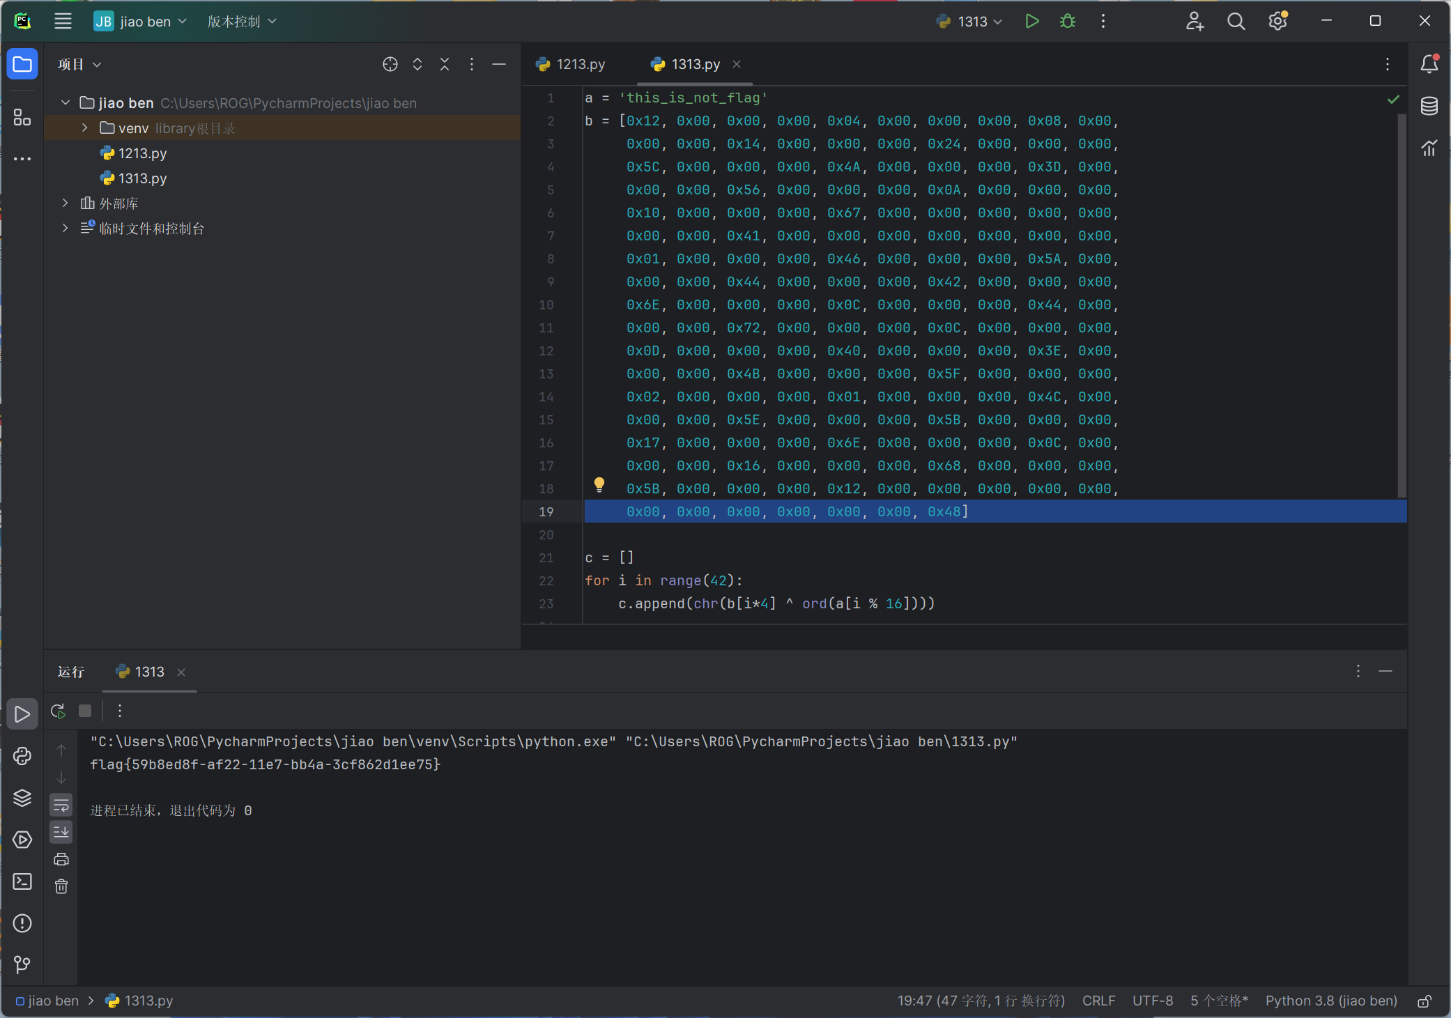Click the UTF-8 encoding widget

coord(1153,1001)
